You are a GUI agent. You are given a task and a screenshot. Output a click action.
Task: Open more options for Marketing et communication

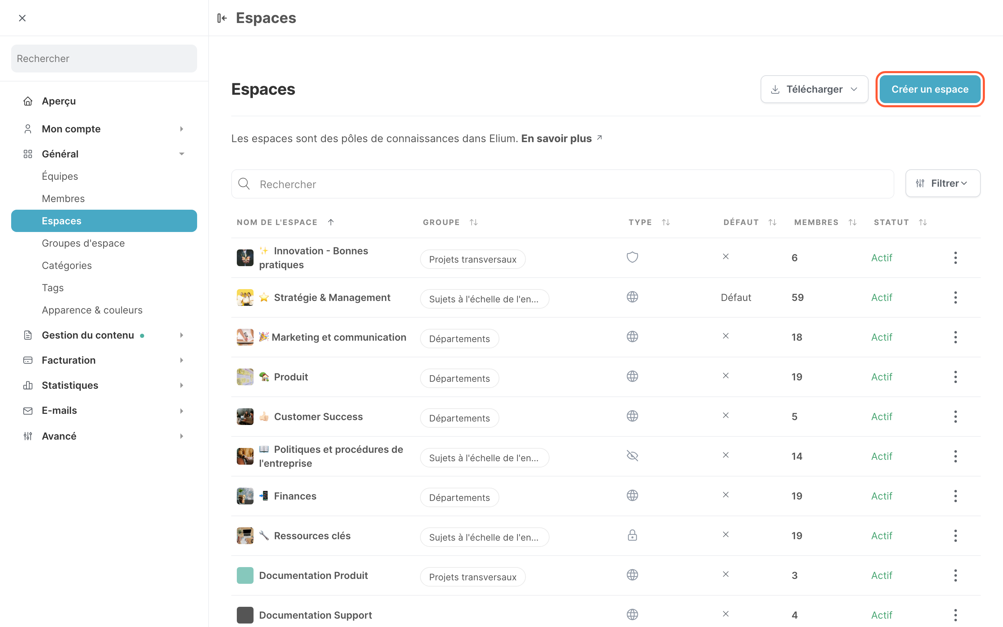[x=955, y=337]
